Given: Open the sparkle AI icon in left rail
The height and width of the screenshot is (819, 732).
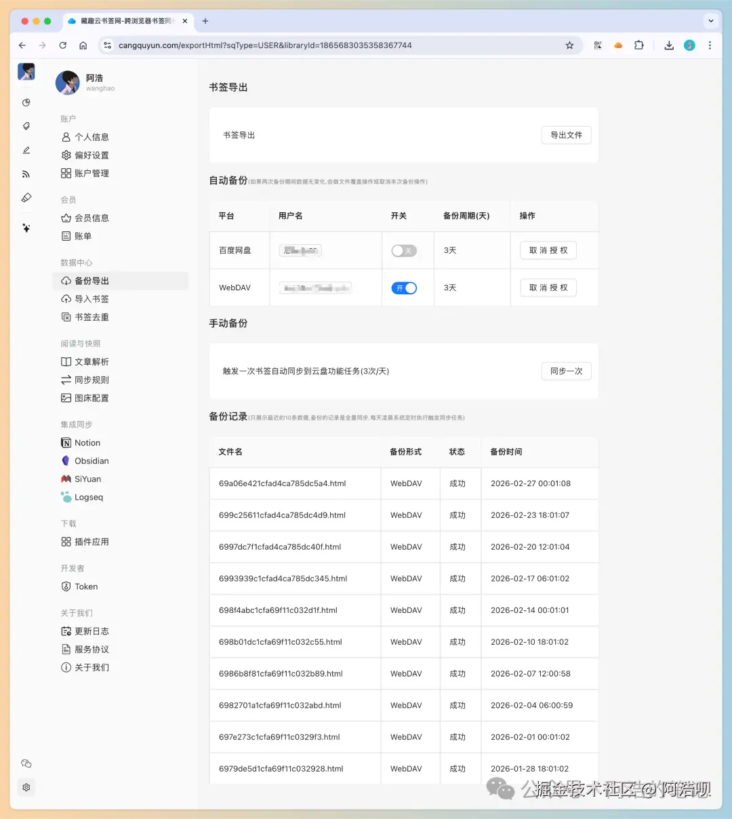Looking at the screenshot, I should click(x=26, y=228).
